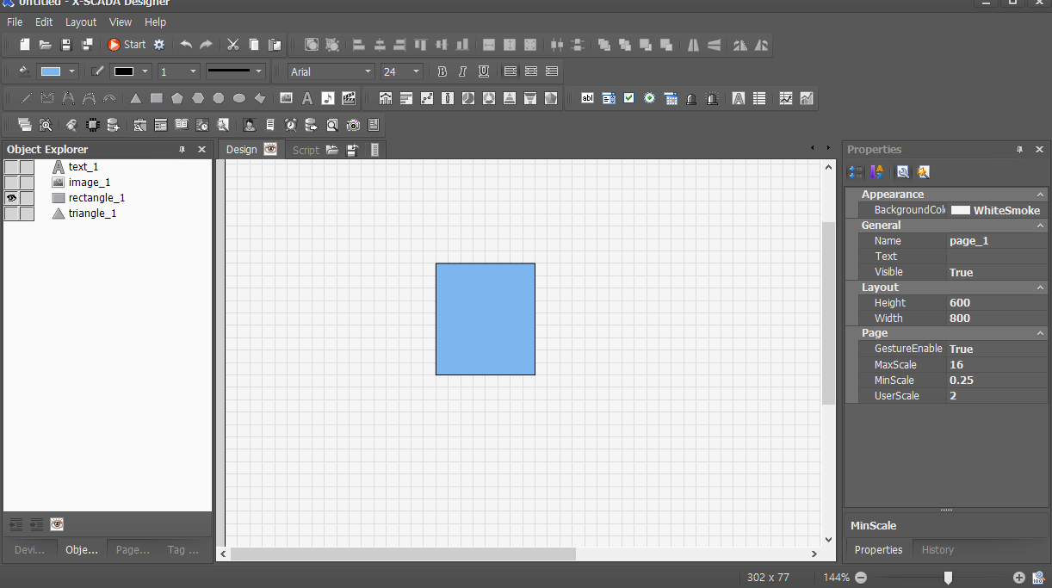Open the View menu
This screenshot has height=588, width=1052.
coord(121,22)
